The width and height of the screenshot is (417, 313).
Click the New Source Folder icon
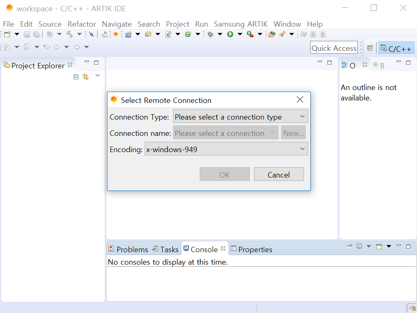pos(148,34)
